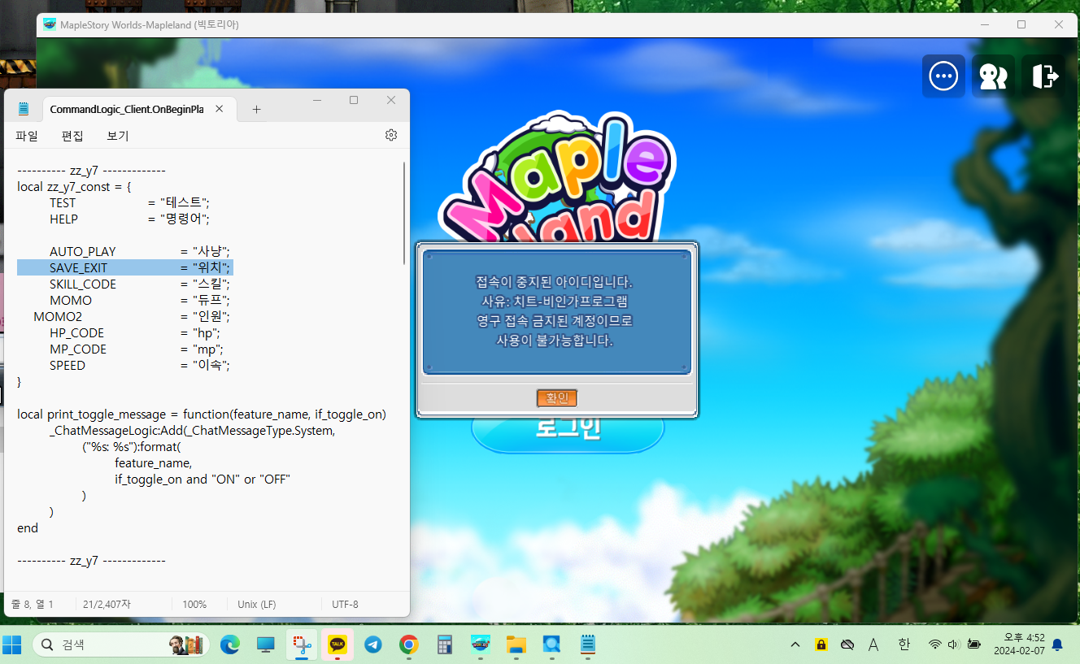This screenshot has height=664, width=1080.
Task: Expand hidden system tray icons chevron
Action: coord(795,644)
